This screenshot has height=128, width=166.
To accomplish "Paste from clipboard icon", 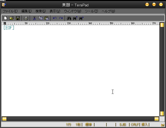I will point(47,18).
